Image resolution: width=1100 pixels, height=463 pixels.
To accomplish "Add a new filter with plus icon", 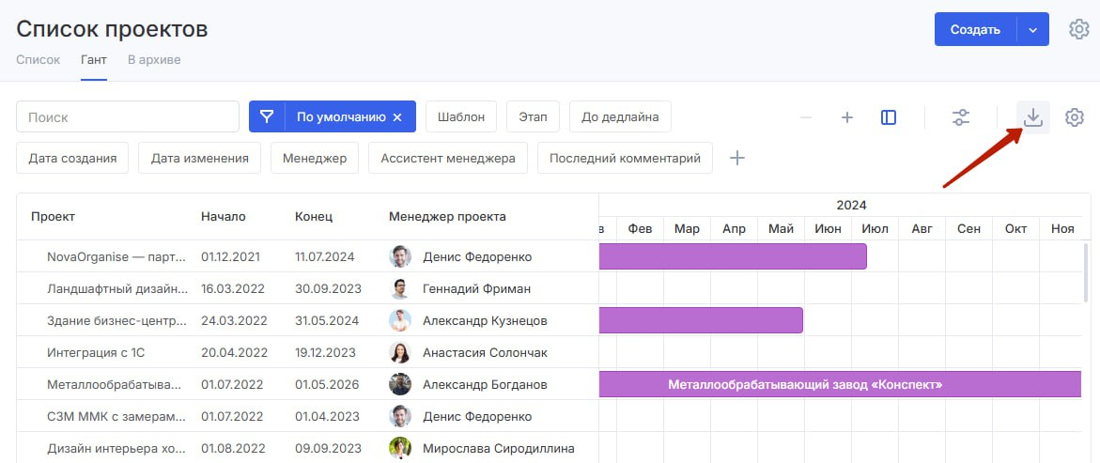I will click(737, 158).
